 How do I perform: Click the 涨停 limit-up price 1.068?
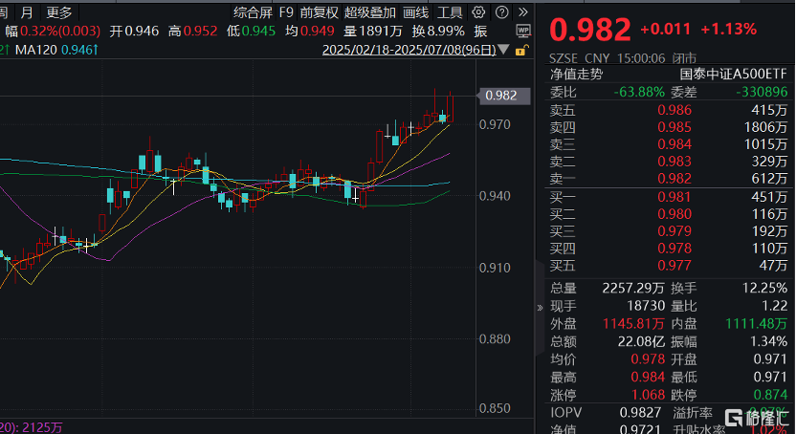click(x=648, y=395)
